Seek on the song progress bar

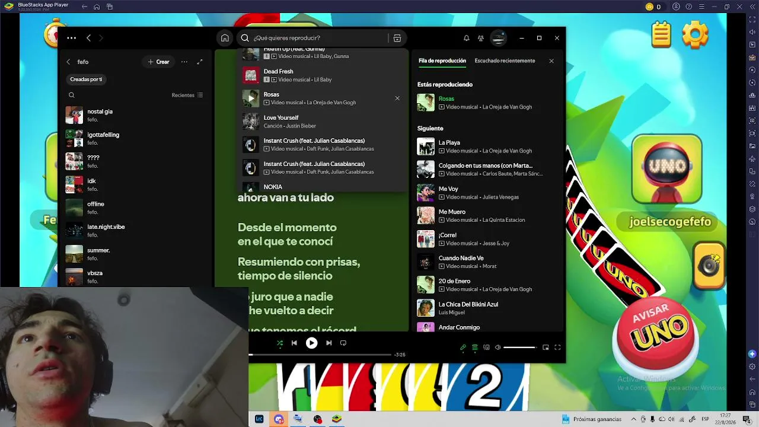[320, 355]
